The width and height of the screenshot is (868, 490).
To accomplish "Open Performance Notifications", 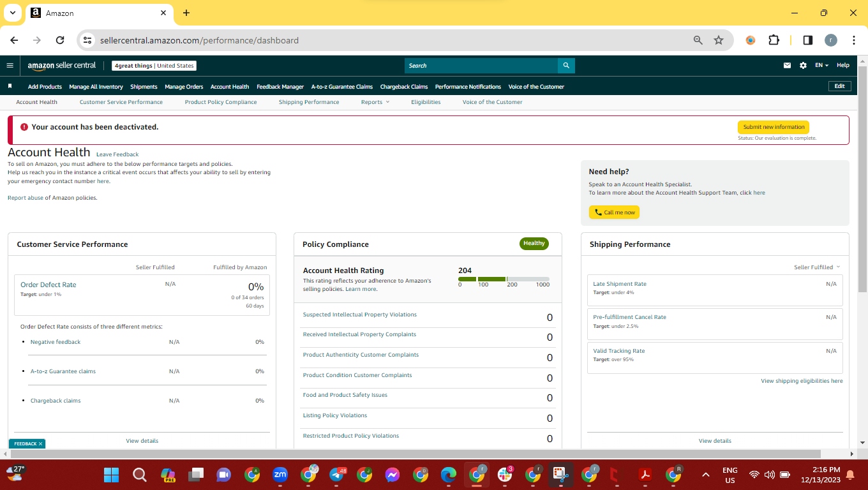I will 468,87.
